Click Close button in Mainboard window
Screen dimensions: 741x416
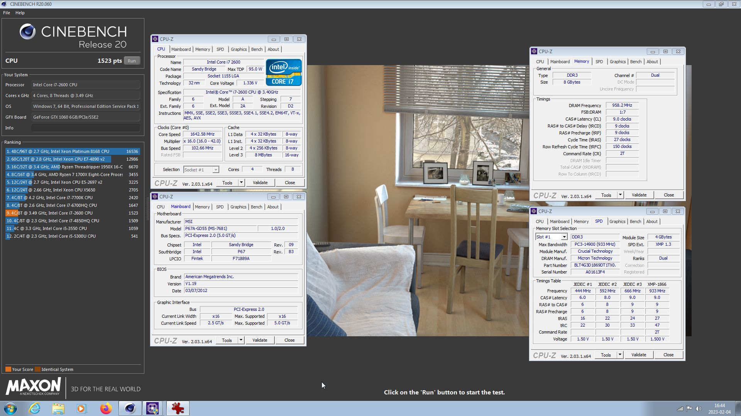289,340
